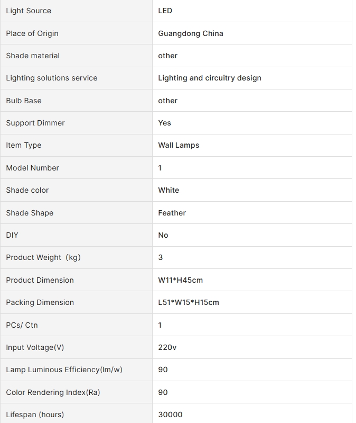The width and height of the screenshot is (356, 423).
Task: Select the Color Rendering Index(Ra) label
Action: click(x=53, y=392)
